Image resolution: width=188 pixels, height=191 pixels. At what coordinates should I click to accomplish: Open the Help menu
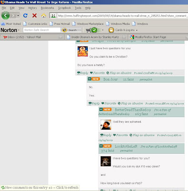(88, 8)
